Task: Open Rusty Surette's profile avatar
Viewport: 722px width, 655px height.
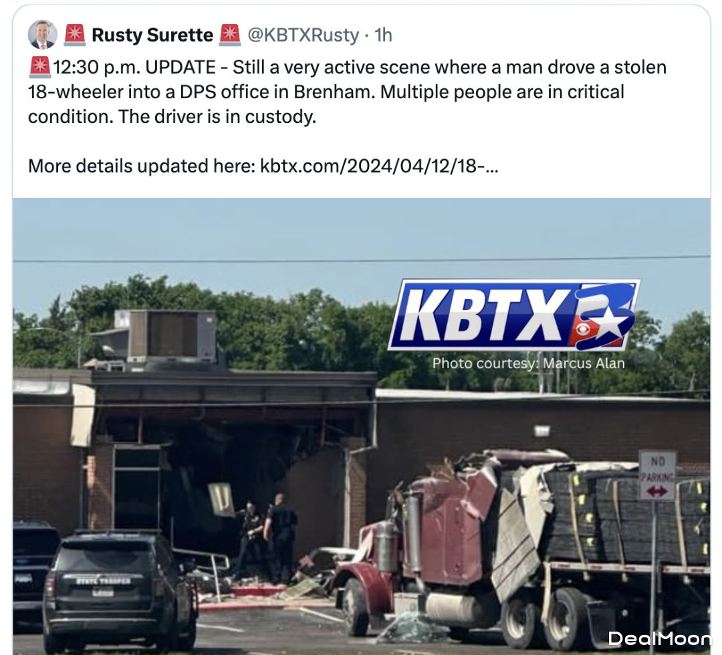Action: (42, 35)
